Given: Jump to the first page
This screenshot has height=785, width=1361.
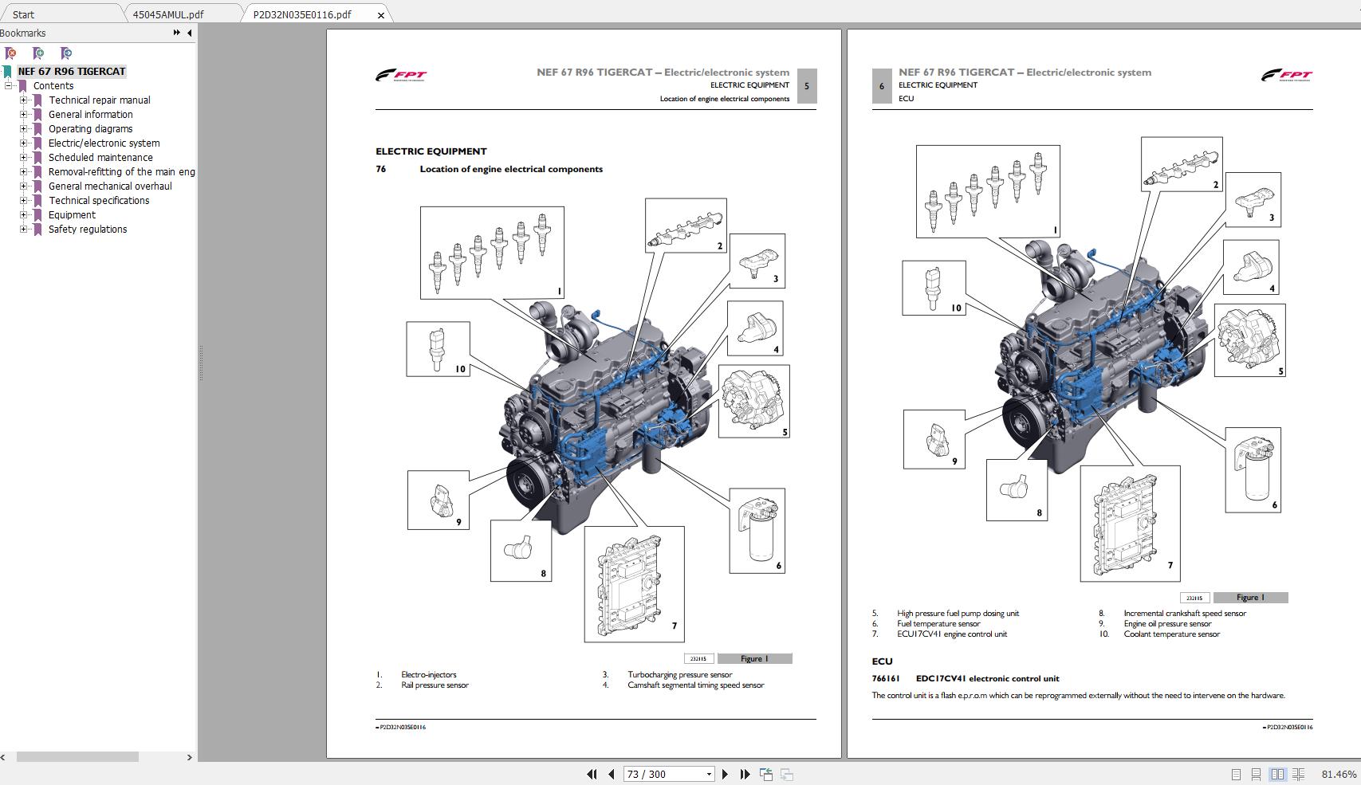Looking at the screenshot, I should (592, 774).
